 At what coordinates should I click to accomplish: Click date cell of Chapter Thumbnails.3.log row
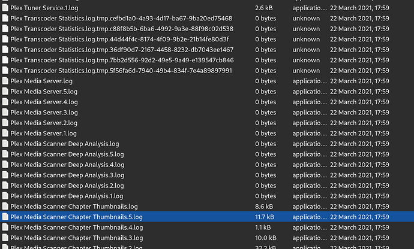click(x=359, y=238)
